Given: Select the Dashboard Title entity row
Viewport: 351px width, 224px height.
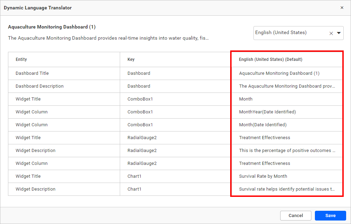Looking at the screenshot, I should (32, 73).
